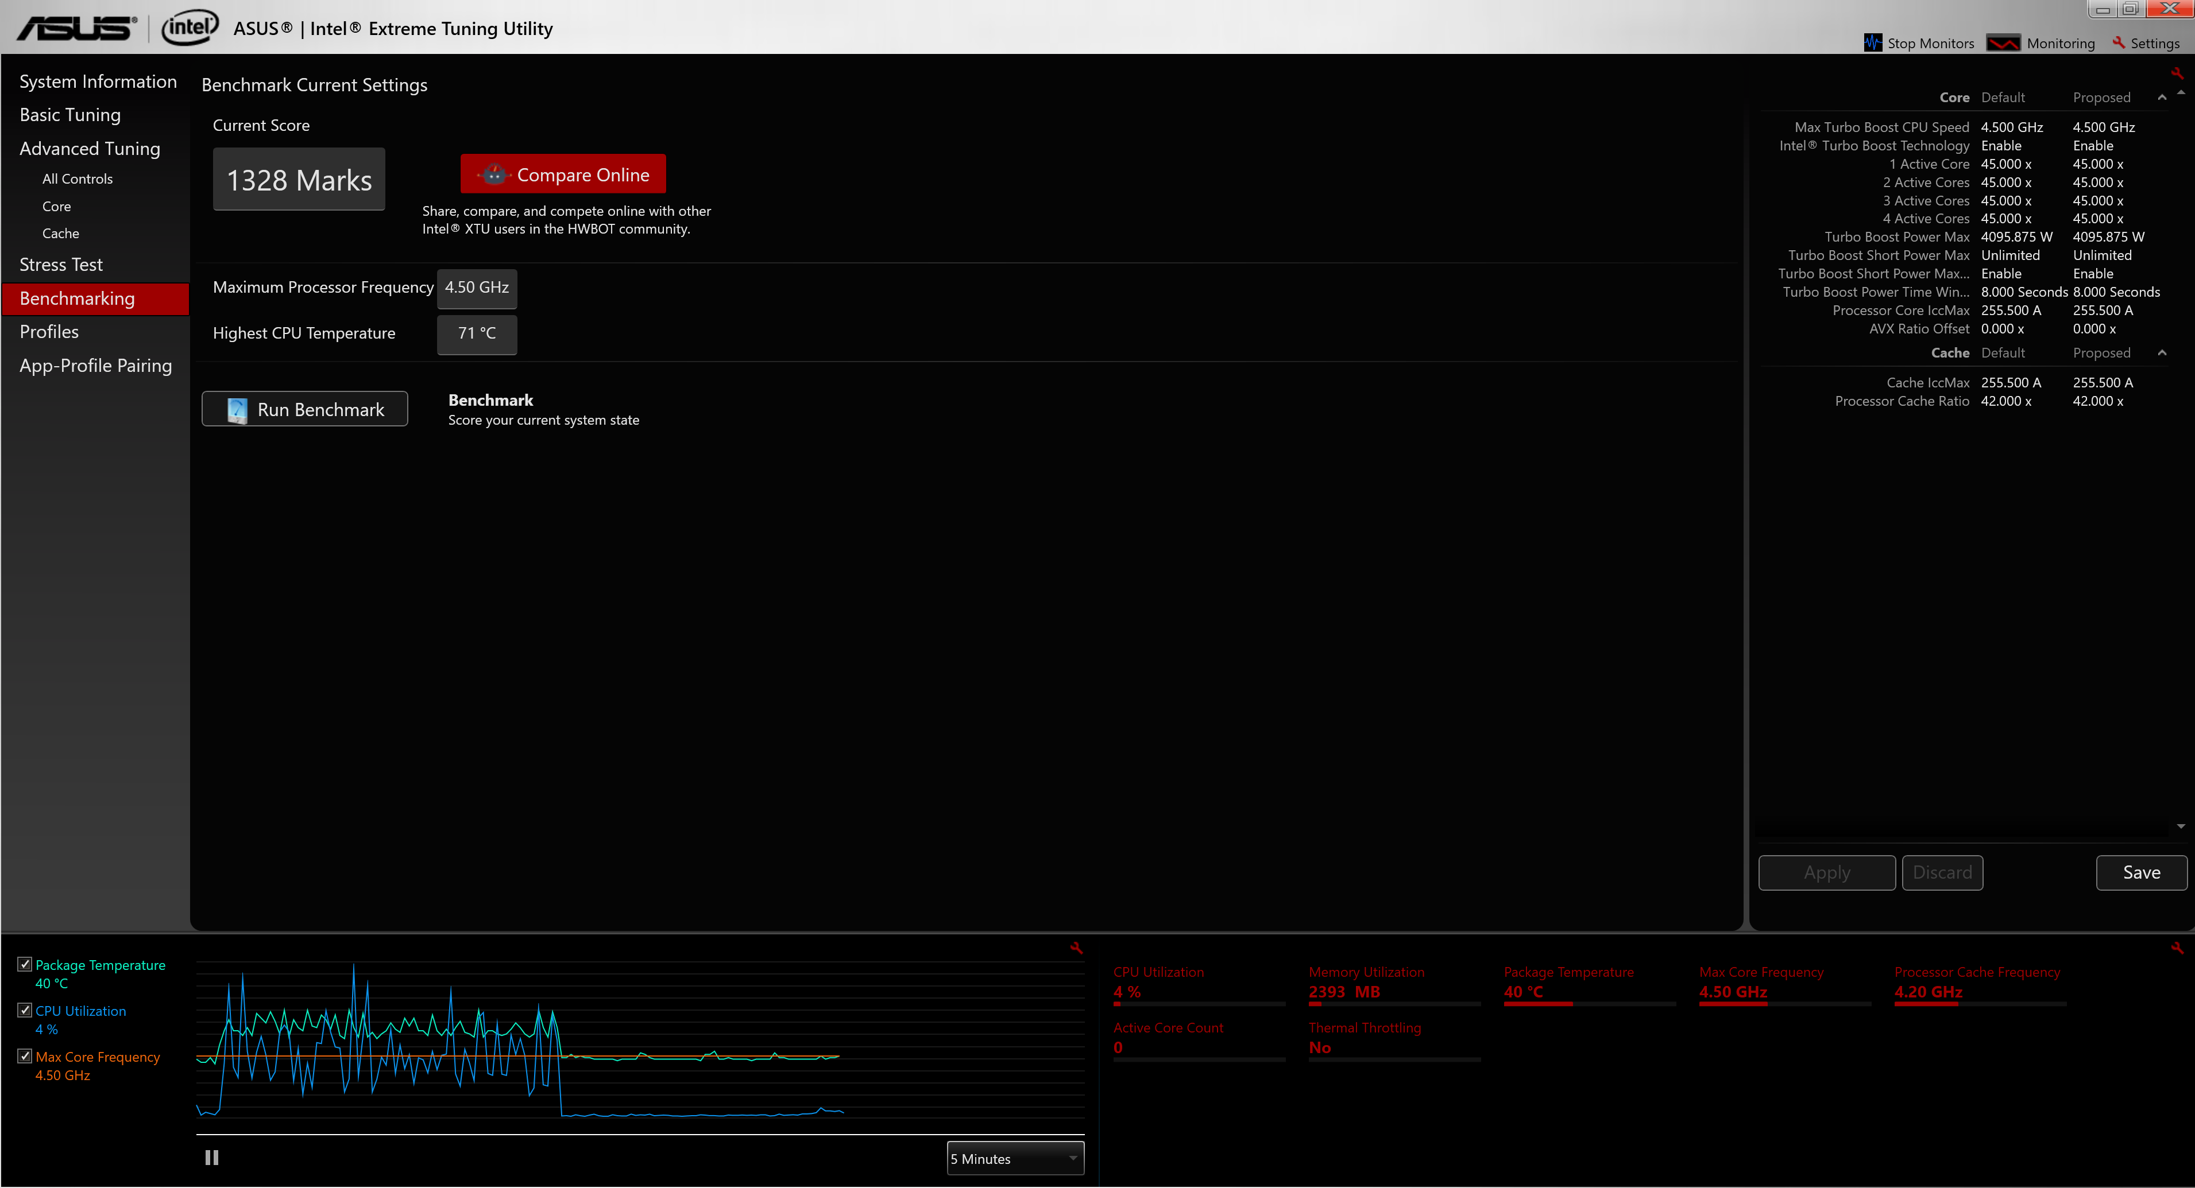Image resolution: width=2195 pixels, height=1188 pixels.
Task: Open the Stress Test section
Action: pos(61,265)
